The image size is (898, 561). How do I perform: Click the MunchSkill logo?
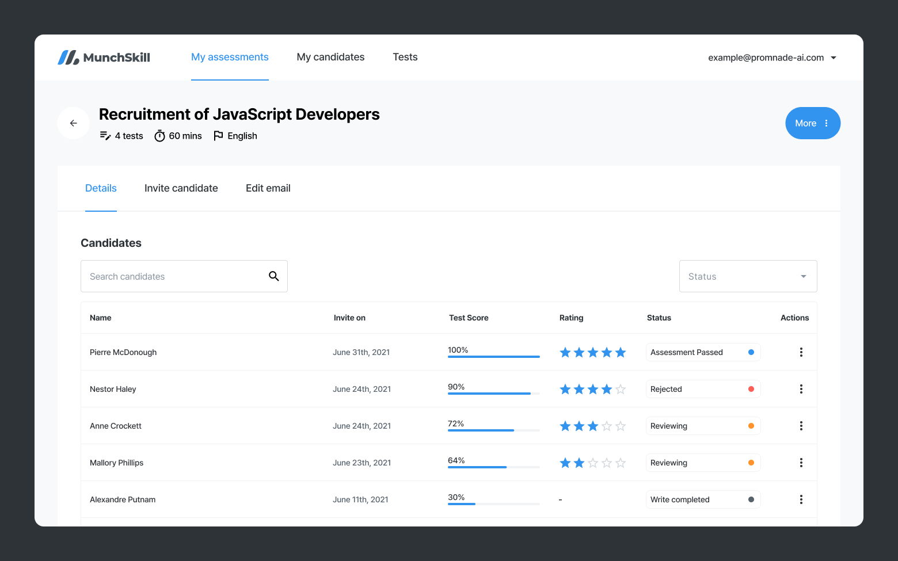(104, 58)
